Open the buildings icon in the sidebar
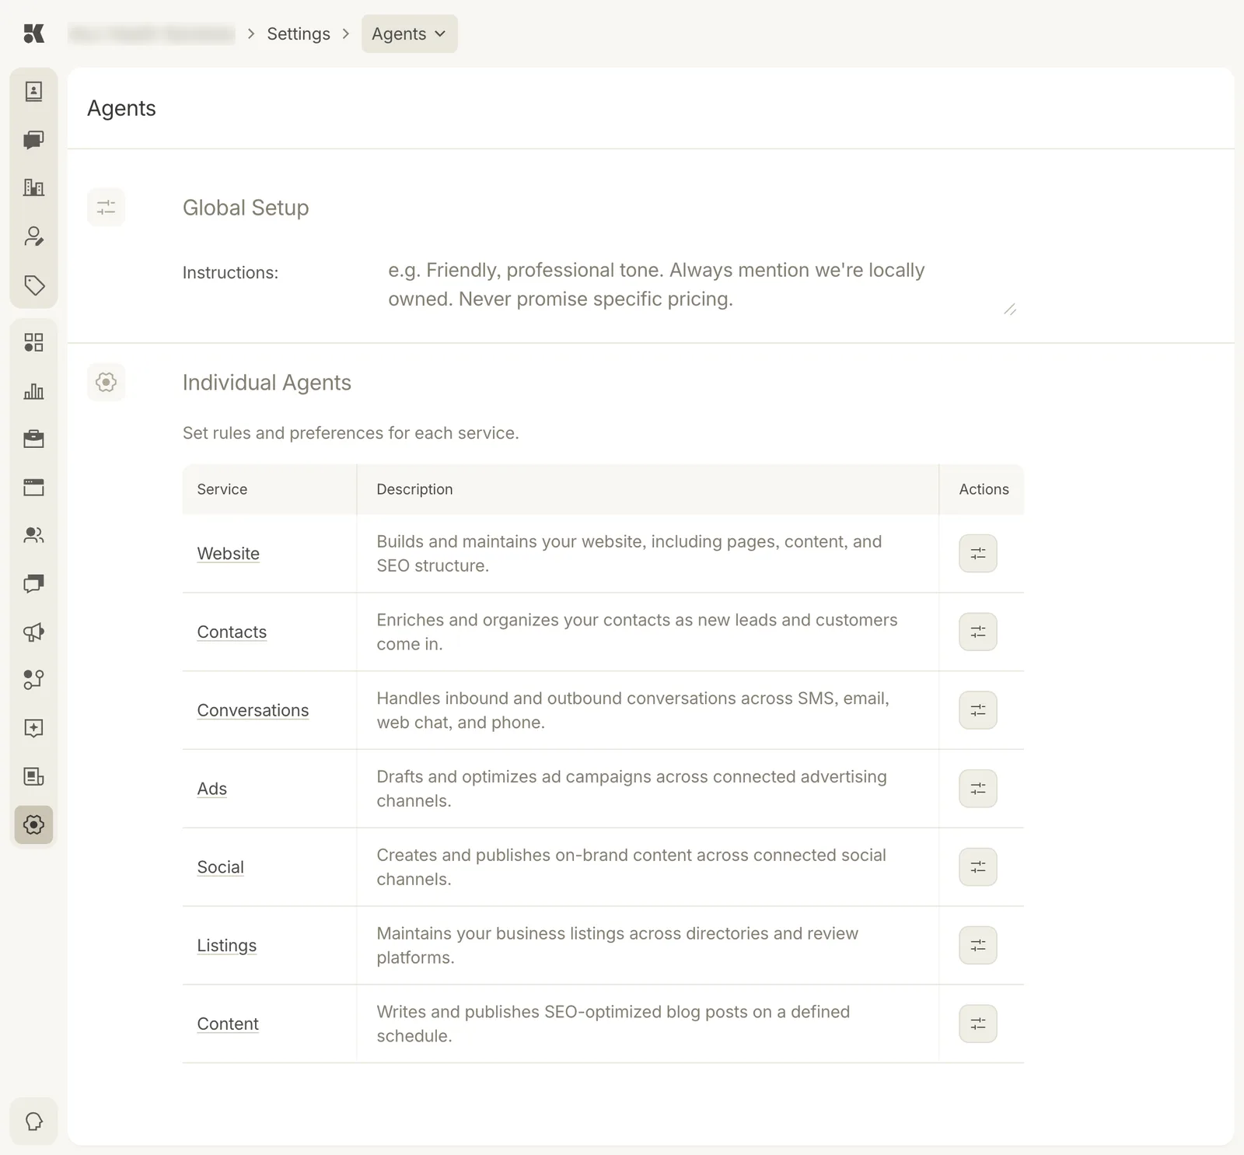The height and width of the screenshot is (1155, 1244). click(33, 187)
